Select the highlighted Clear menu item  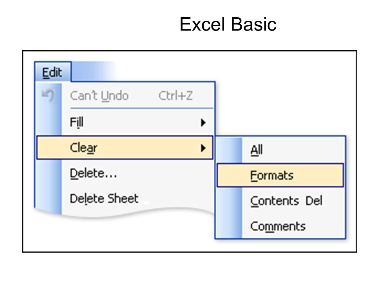coord(125,148)
